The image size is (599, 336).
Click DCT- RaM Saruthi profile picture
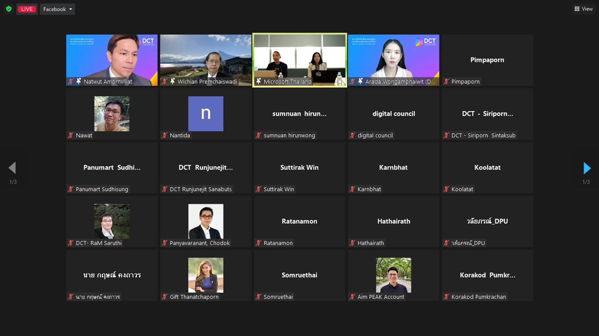click(x=112, y=221)
